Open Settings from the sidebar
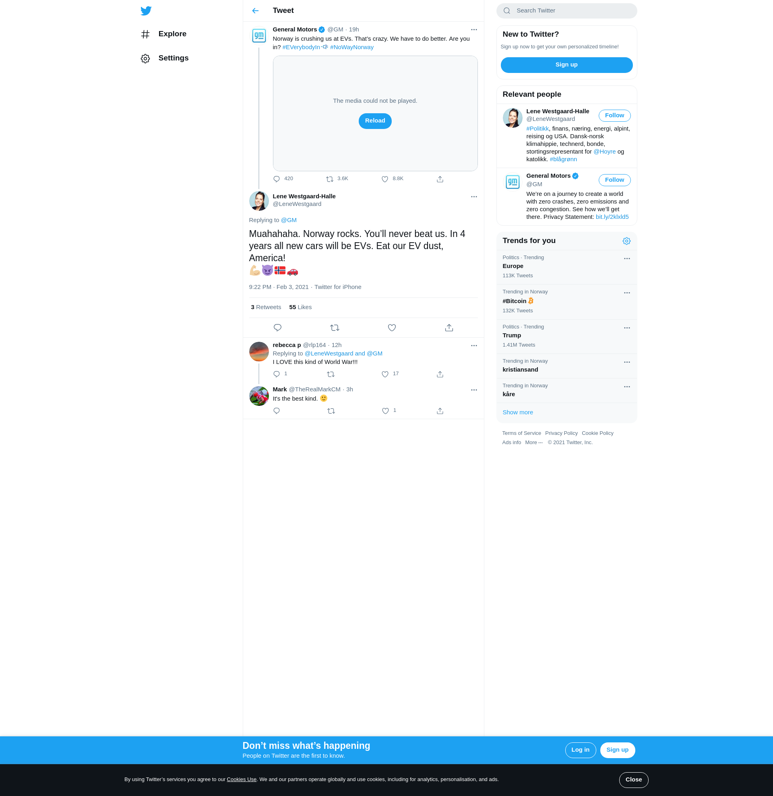Screen dimensions: 773x796 coord(164,58)
